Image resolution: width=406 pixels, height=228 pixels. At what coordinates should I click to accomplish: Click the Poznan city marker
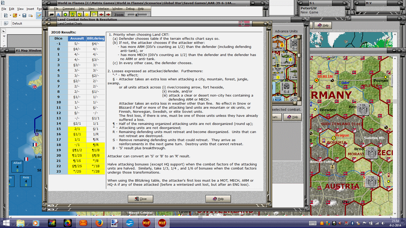(x=385, y=77)
